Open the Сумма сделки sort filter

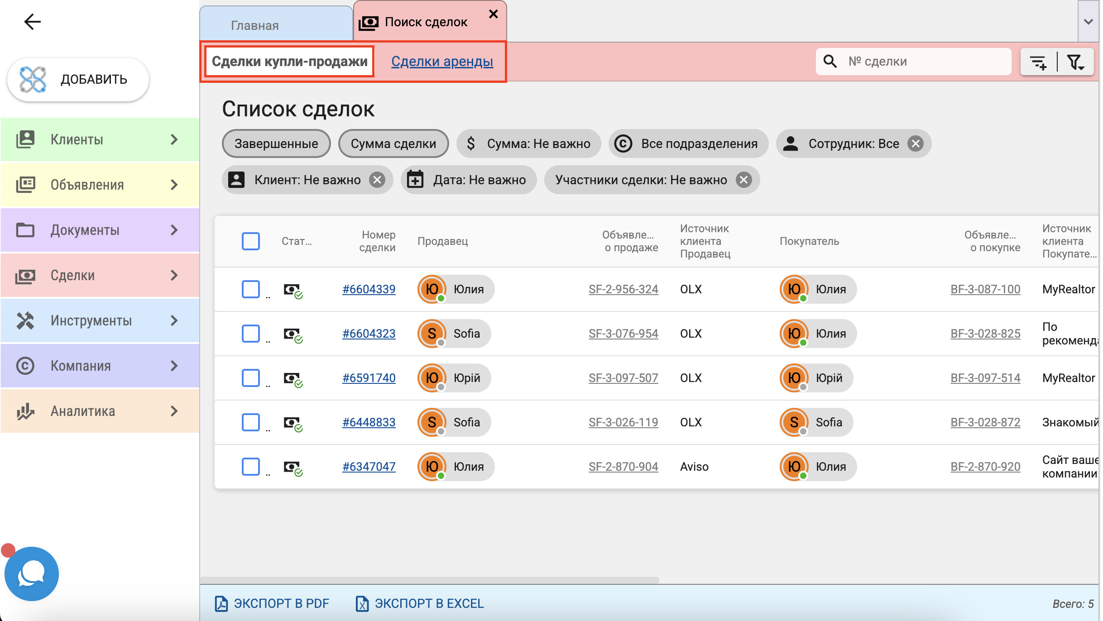pos(393,143)
